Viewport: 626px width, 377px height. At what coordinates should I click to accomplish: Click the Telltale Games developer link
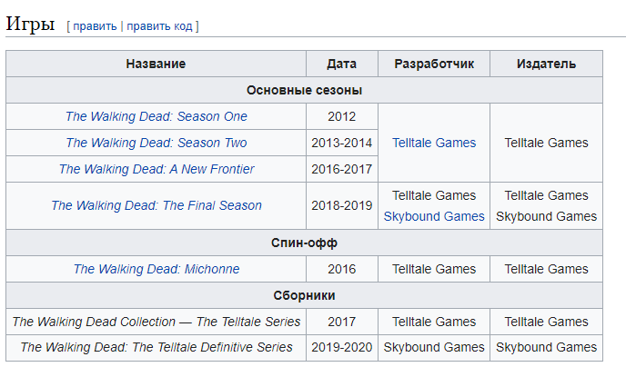pos(434,143)
